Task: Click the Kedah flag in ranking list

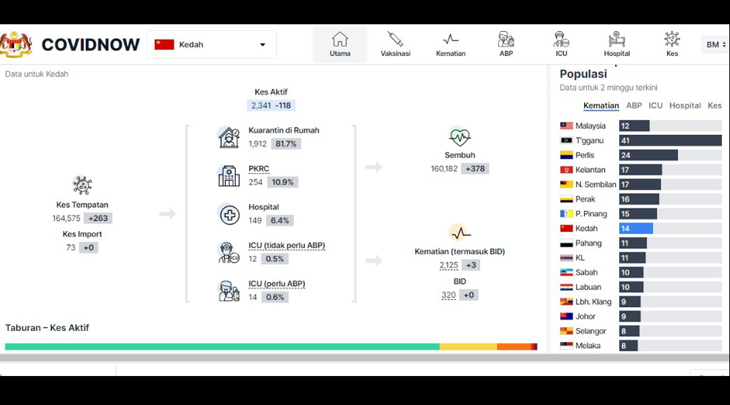Action: point(566,228)
